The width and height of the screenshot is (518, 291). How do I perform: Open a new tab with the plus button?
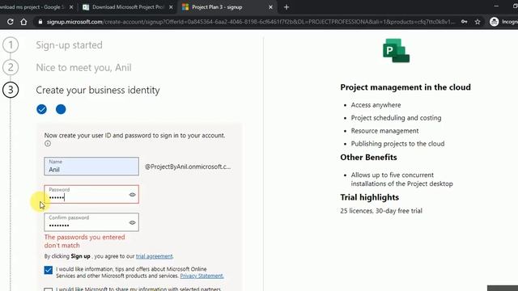pyautogui.click(x=287, y=7)
